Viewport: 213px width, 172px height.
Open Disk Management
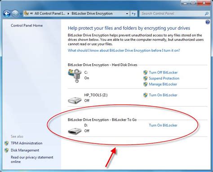[x=25, y=150]
